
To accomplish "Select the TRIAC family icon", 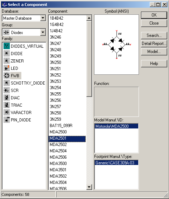I will tap(7, 105).
